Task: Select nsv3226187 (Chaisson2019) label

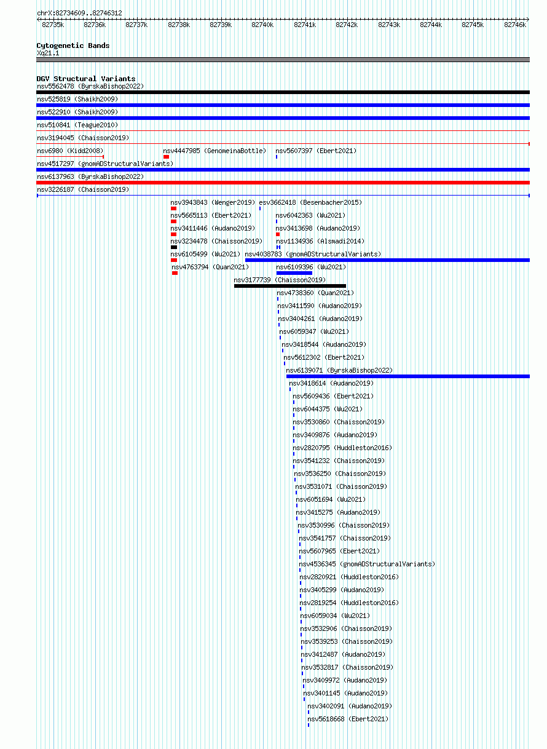Action: [x=83, y=189]
